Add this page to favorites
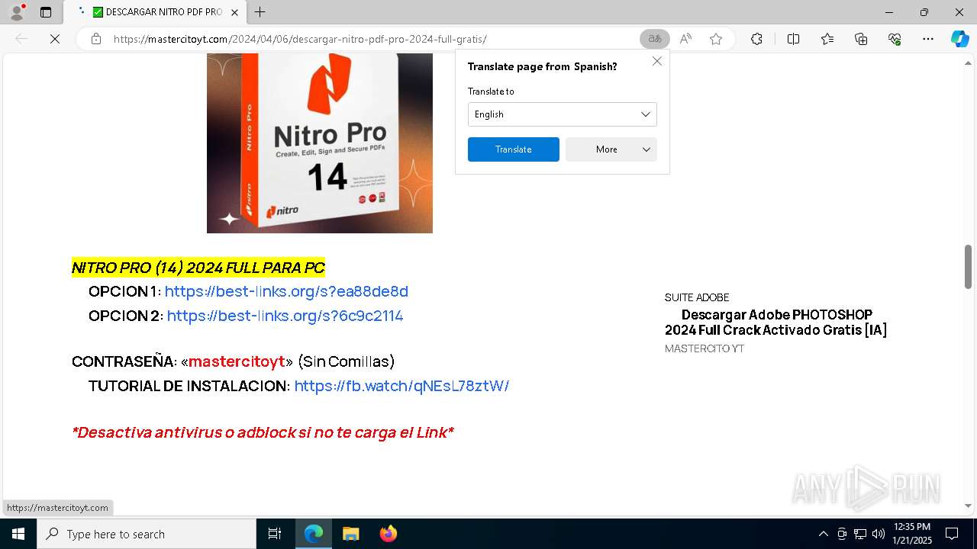 (716, 39)
